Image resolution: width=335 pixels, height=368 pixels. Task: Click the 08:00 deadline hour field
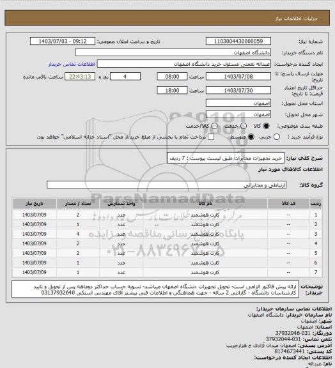click(x=172, y=77)
